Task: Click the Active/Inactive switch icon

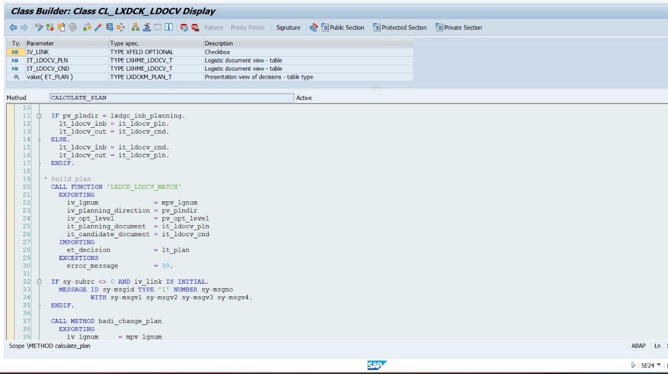Action: pos(50,28)
